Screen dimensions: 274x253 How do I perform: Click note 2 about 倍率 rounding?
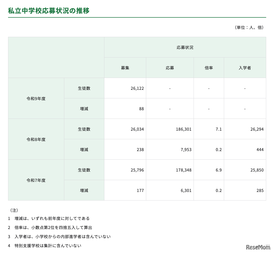click(50, 228)
